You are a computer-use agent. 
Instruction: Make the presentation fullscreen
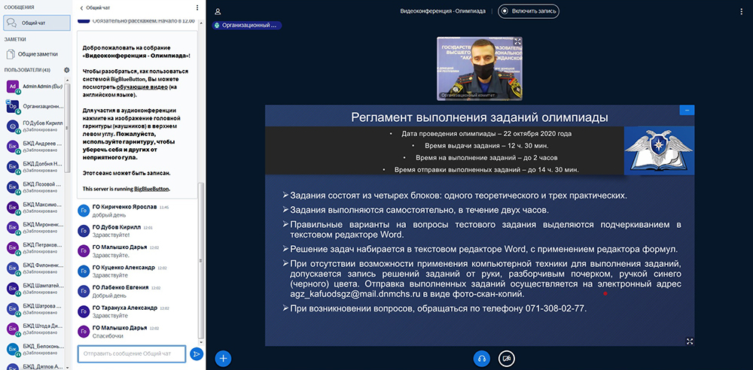[689, 341]
